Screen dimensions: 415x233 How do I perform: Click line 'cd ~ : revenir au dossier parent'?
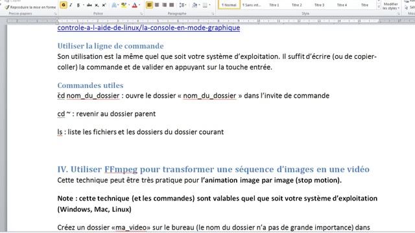106,114
